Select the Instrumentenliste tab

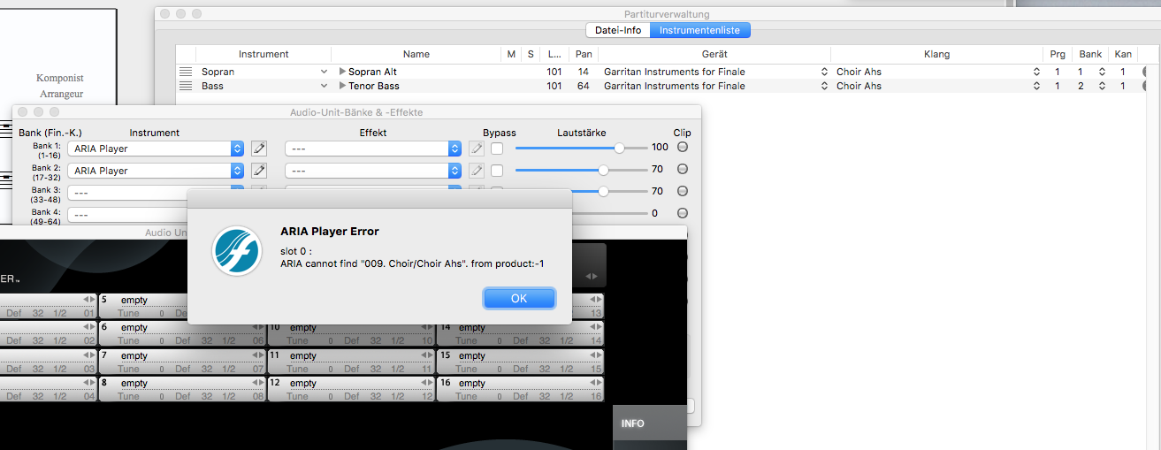(699, 30)
